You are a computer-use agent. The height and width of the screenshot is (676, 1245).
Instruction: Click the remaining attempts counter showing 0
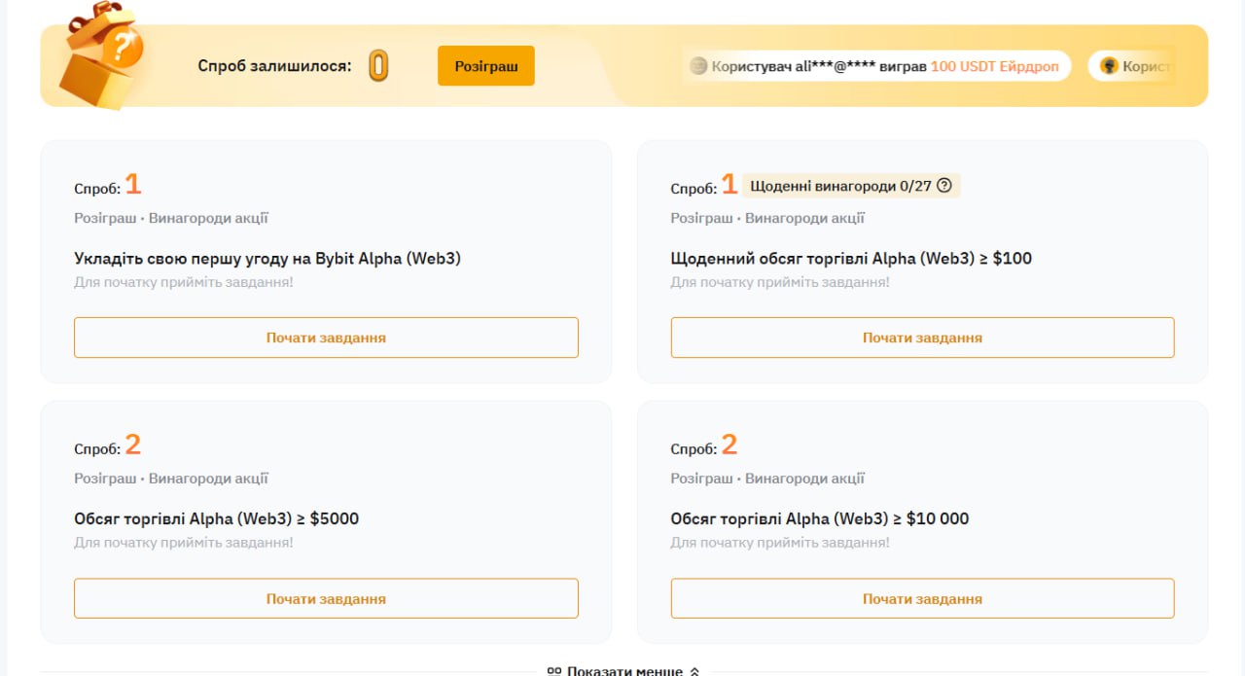click(x=378, y=66)
